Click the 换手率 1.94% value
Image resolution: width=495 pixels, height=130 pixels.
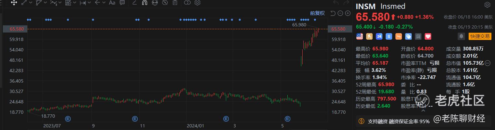pos(380,77)
